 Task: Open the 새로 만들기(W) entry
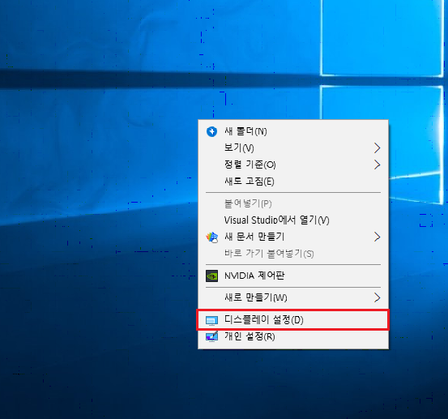click(293, 297)
